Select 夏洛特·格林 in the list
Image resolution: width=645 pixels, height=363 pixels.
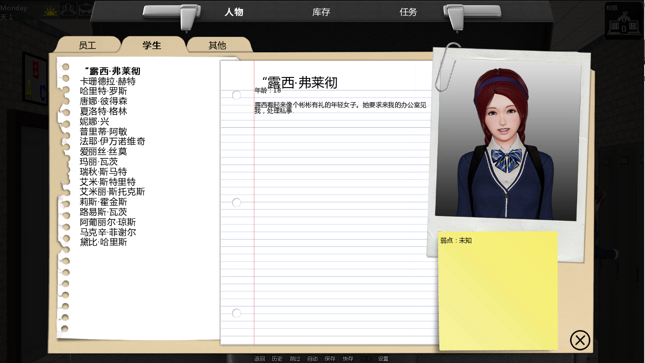click(x=103, y=111)
